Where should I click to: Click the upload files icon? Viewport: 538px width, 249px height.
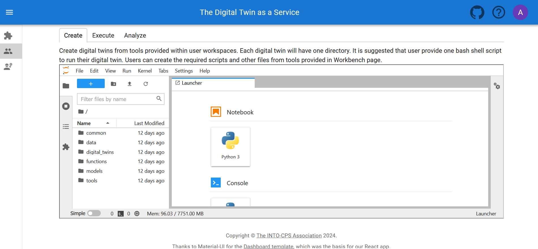coord(130,84)
